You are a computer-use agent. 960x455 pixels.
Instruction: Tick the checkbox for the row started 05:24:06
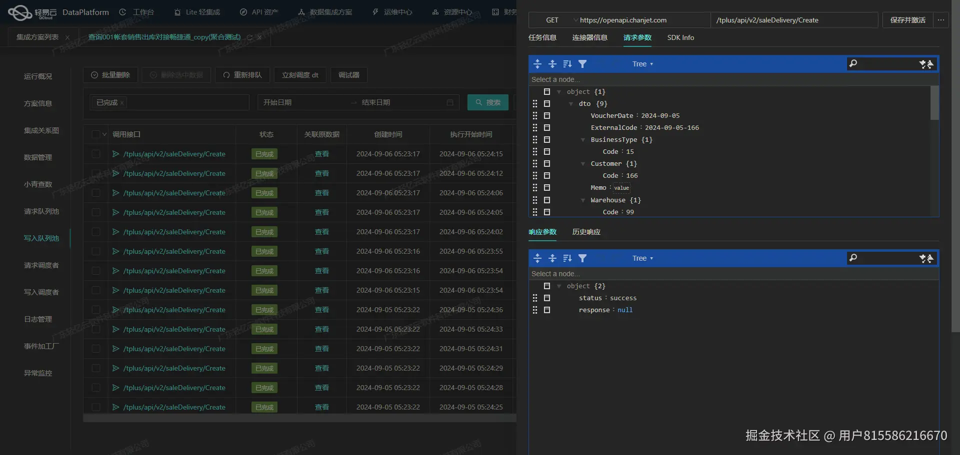pyautogui.click(x=96, y=193)
